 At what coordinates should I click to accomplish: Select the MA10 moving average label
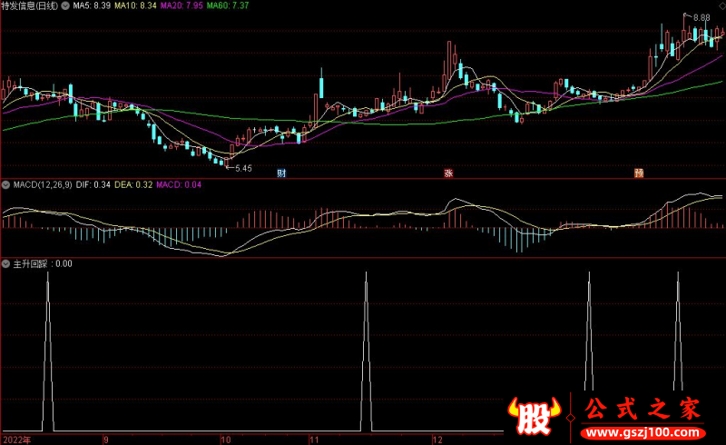click(x=138, y=6)
